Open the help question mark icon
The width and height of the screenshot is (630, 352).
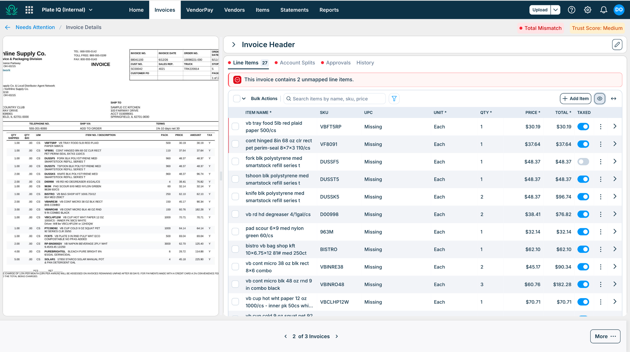[572, 10]
